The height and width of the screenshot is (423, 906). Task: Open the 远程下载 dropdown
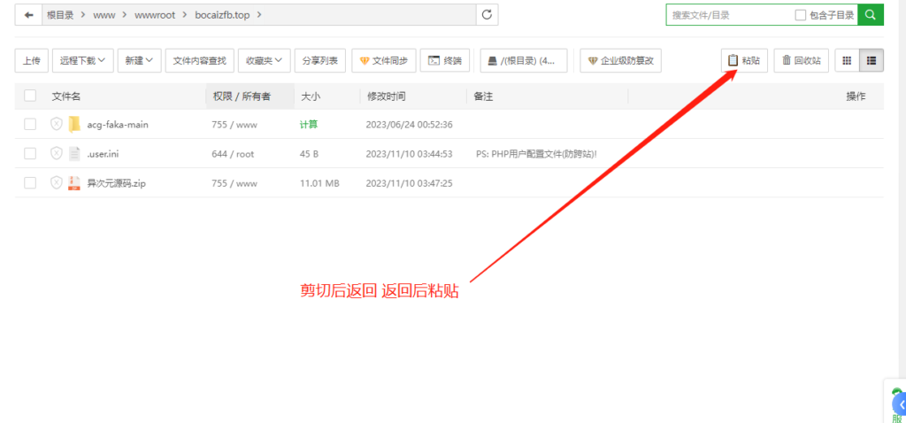[82, 61]
